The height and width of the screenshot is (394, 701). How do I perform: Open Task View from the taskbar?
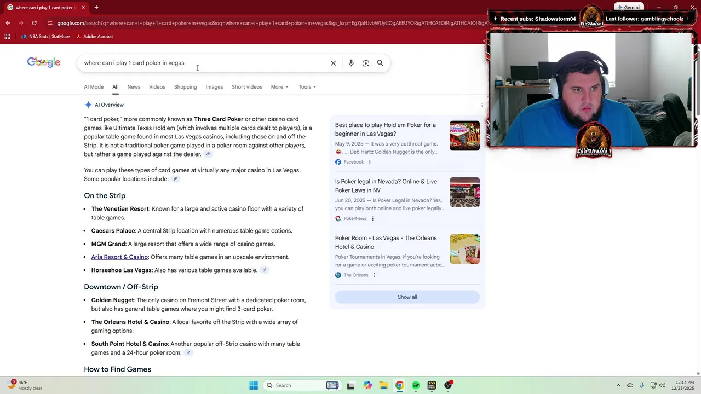pyautogui.click(x=350, y=385)
